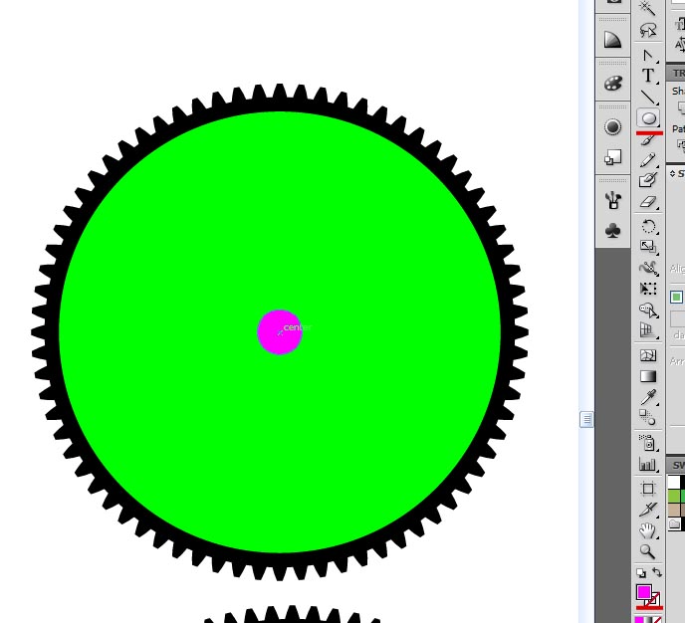Select the Paintbrush tool

[x=647, y=139]
